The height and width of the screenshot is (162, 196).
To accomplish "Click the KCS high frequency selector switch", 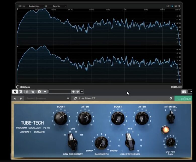I will 130,141.
